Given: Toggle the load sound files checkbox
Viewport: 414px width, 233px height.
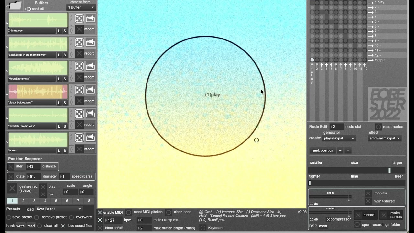Looking at the screenshot, I should pyautogui.click(x=63, y=226).
